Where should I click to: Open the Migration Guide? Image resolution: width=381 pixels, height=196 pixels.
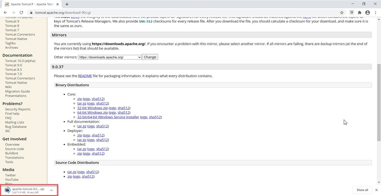point(17,91)
